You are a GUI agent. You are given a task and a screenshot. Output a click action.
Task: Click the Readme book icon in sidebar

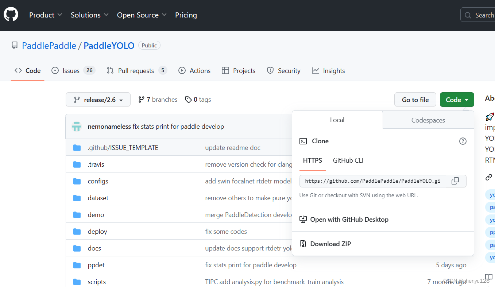point(489,277)
